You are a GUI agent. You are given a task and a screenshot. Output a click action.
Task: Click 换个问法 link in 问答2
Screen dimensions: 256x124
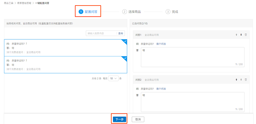point(161,89)
